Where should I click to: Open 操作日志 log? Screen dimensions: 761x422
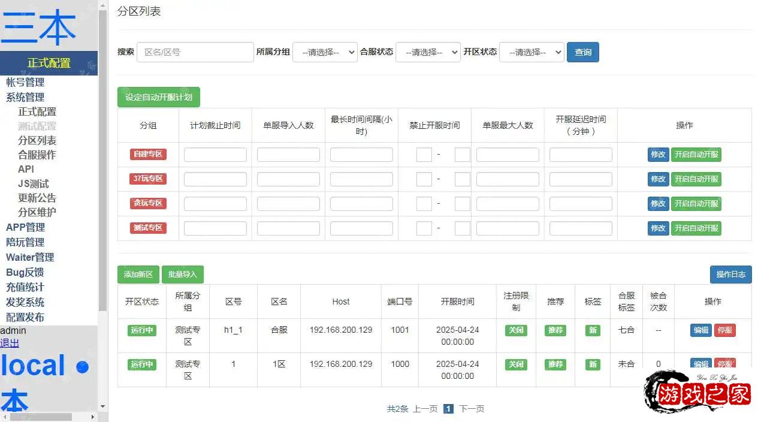[730, 275]
